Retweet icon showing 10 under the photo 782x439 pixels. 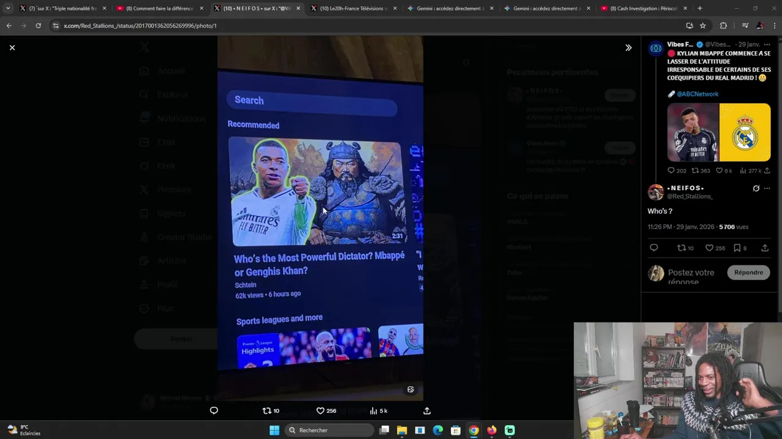pos(266,410)
